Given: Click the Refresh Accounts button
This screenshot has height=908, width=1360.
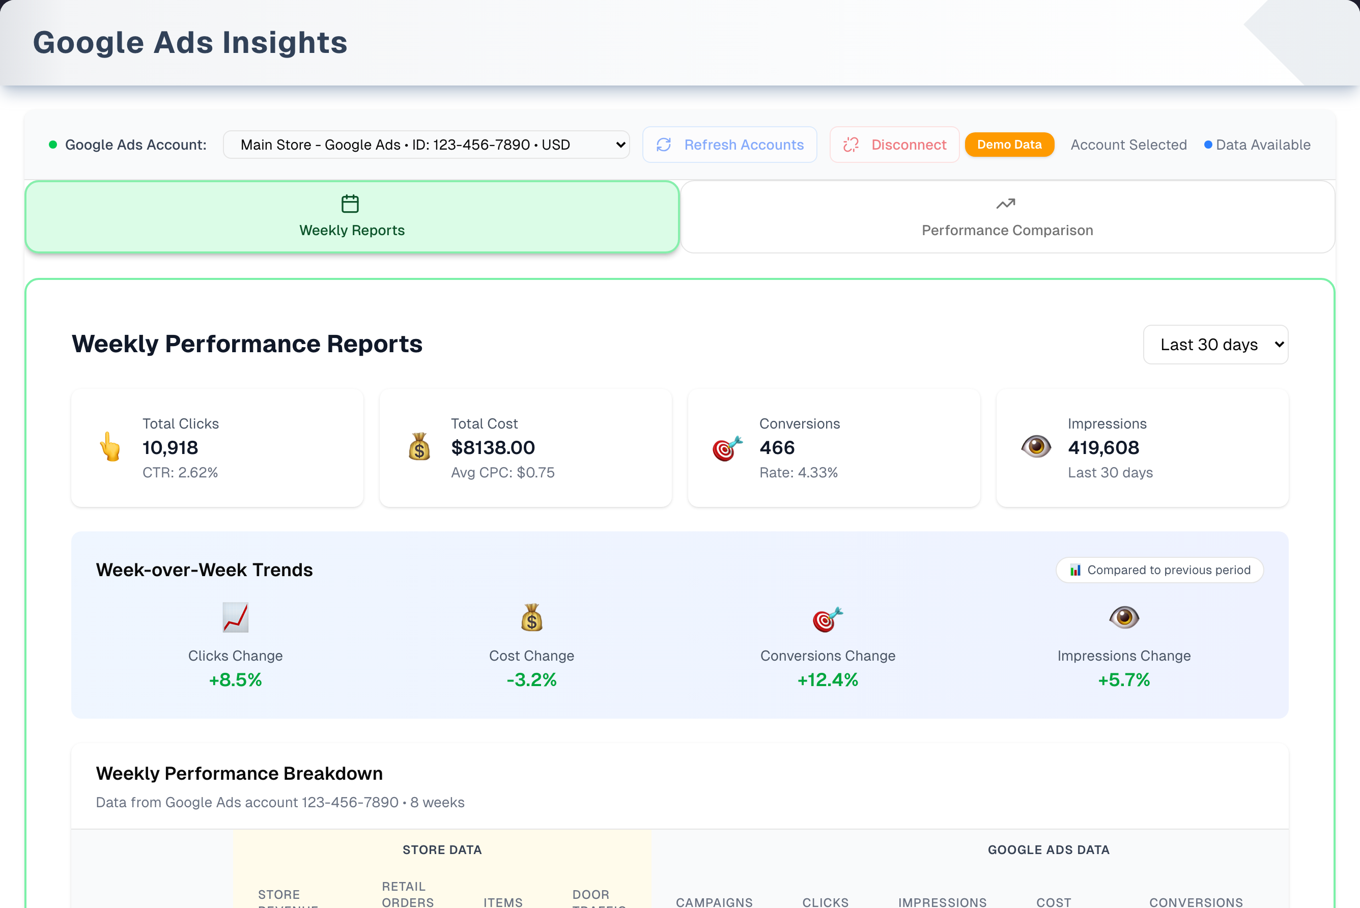Looking at the screenshot, I should pyautogui.click(x=729, y=145).
